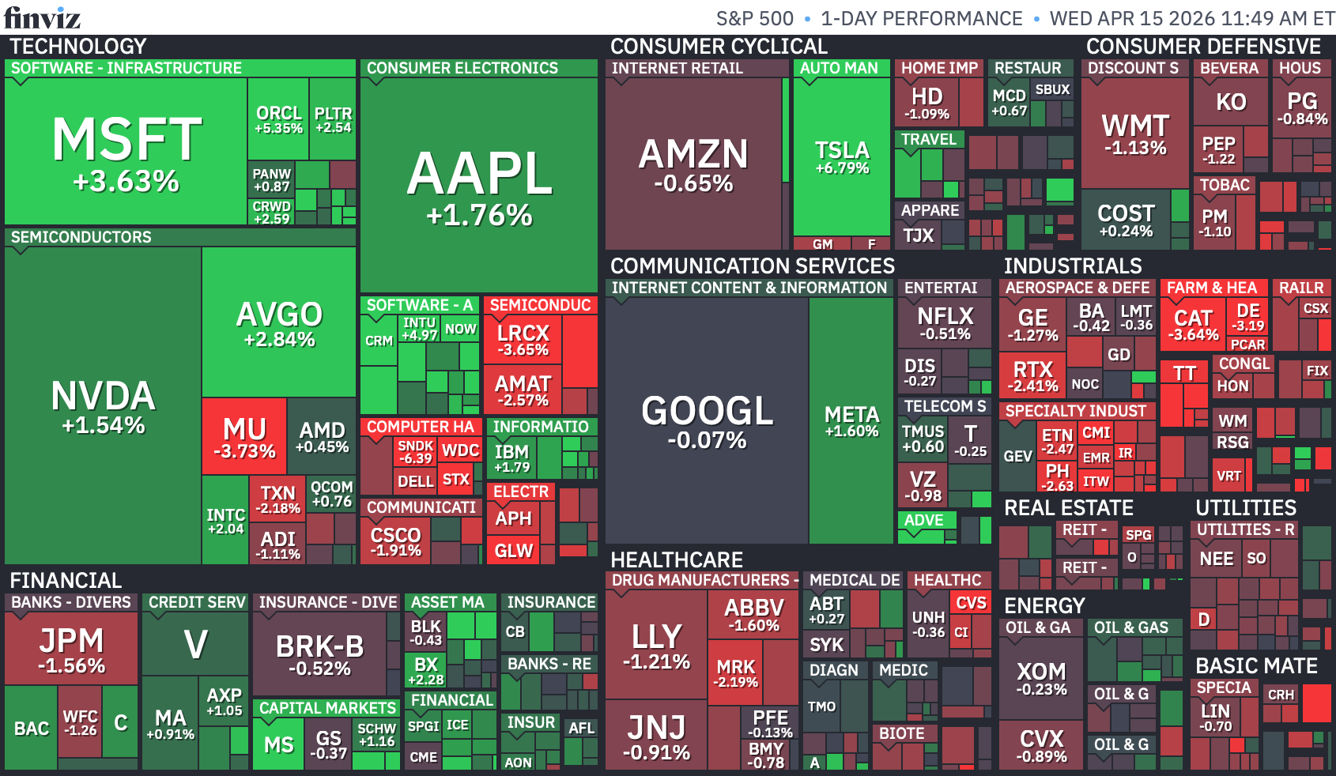Open the CAT farm machinery tile

pyautogui.click(x=1193, y=325)
